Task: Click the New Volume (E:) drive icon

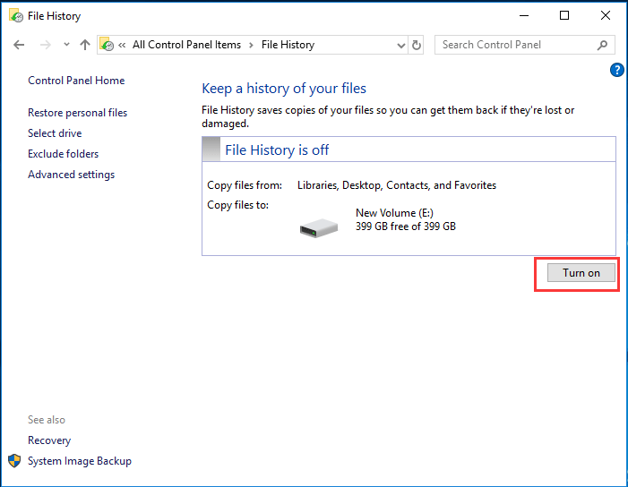Action: [x=318, y=228]
